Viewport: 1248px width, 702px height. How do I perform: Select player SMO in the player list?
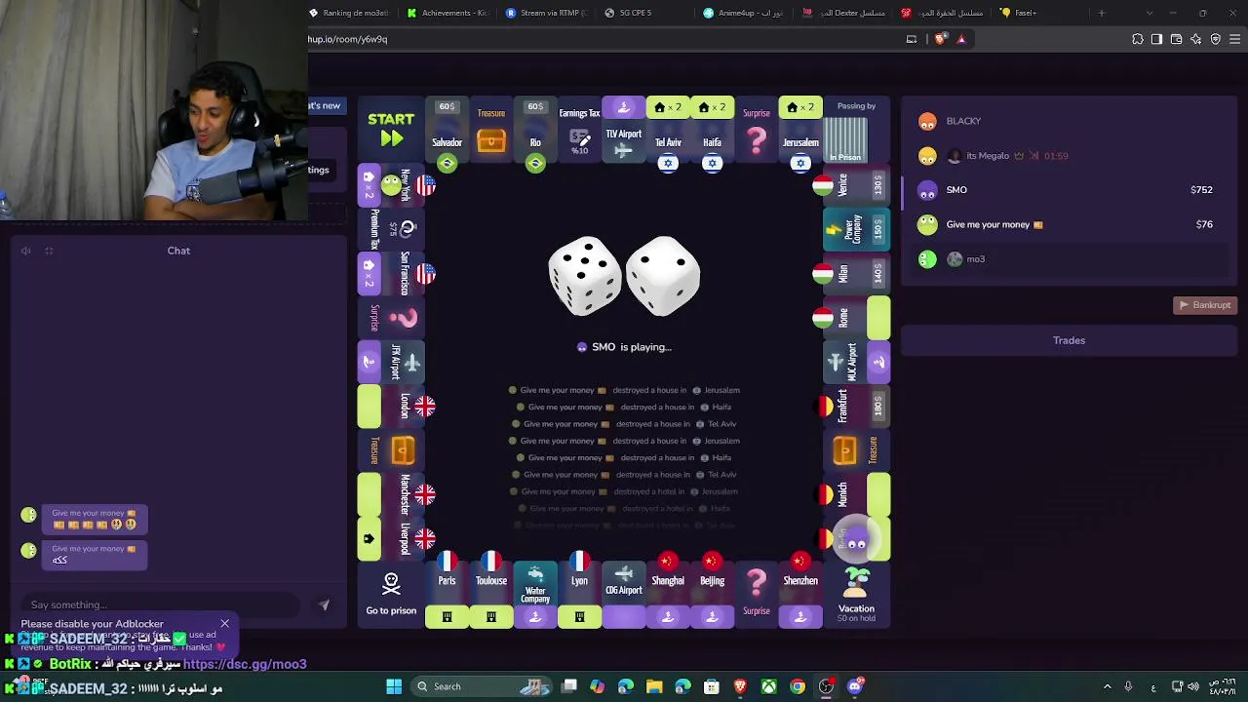pyautogui.click(x=1068, y=190)
